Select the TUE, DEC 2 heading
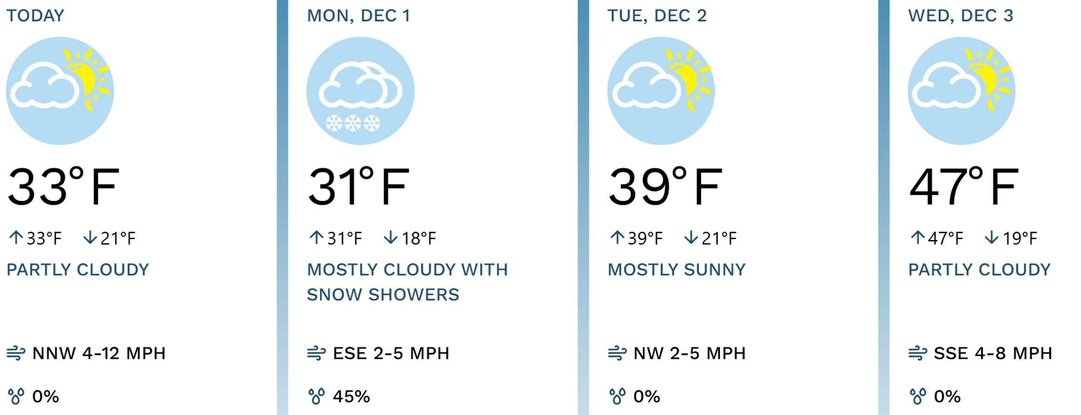The image size is (1081, 415). point(657,16)
